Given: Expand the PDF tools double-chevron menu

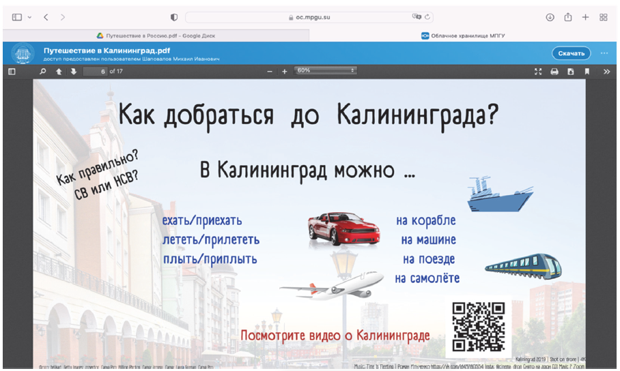Looking at the screenshot, I should (606, 71).
